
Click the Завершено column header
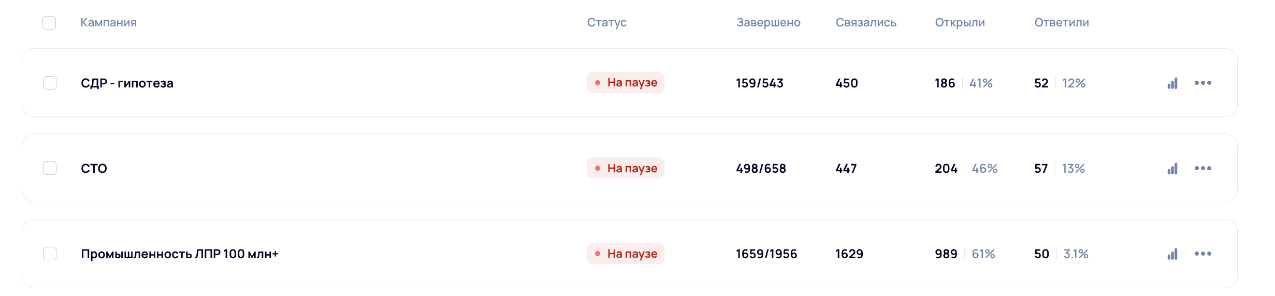tap(768, 23)
